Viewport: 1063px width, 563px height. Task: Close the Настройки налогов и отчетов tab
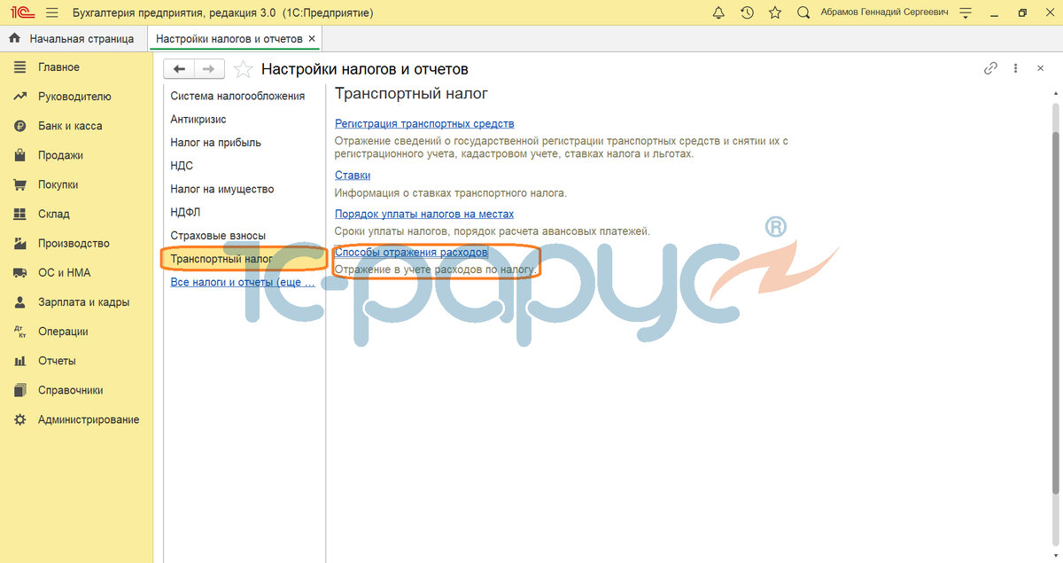(x=312, y=39)
